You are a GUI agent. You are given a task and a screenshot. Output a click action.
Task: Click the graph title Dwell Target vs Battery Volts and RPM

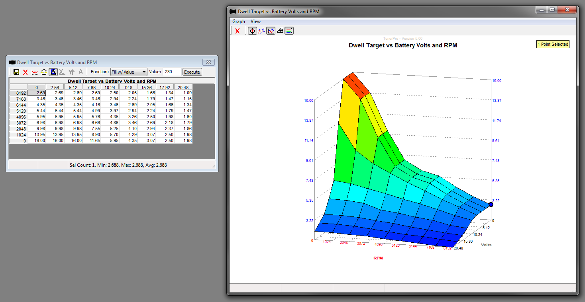(x=403, y=45)
